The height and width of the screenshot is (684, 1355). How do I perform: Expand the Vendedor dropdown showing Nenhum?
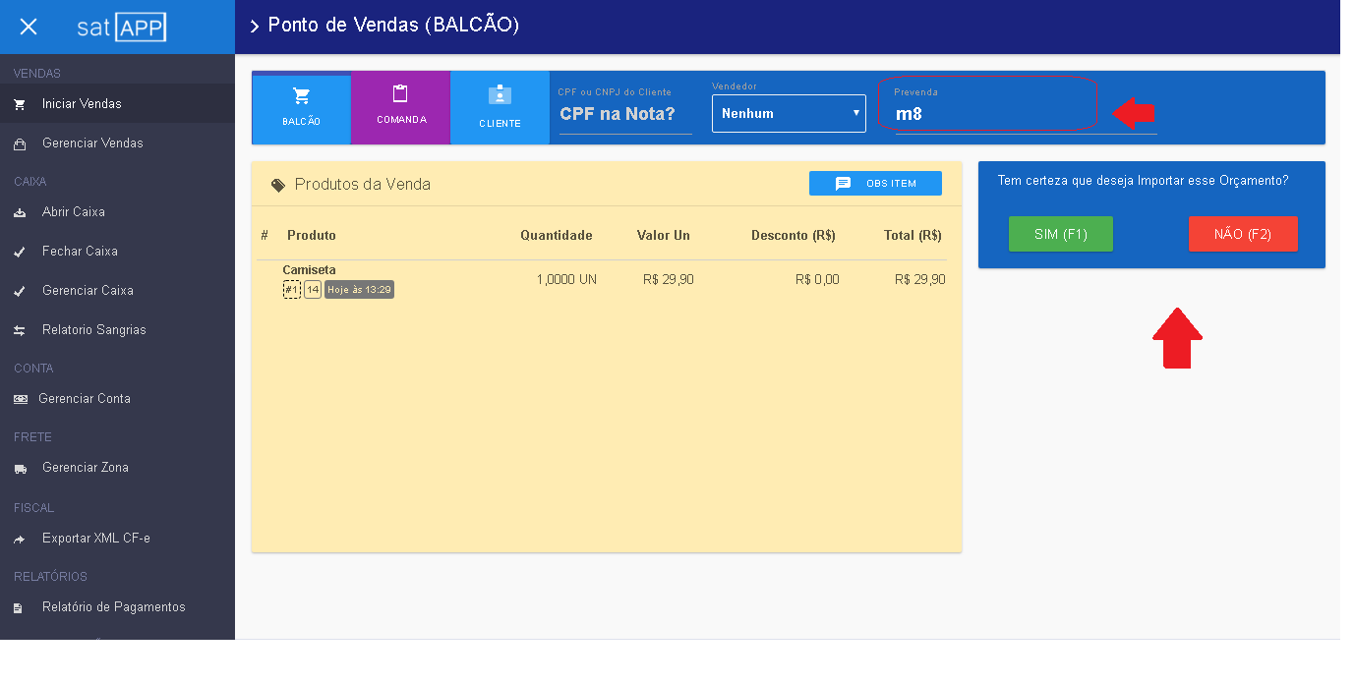coord(789,113)
